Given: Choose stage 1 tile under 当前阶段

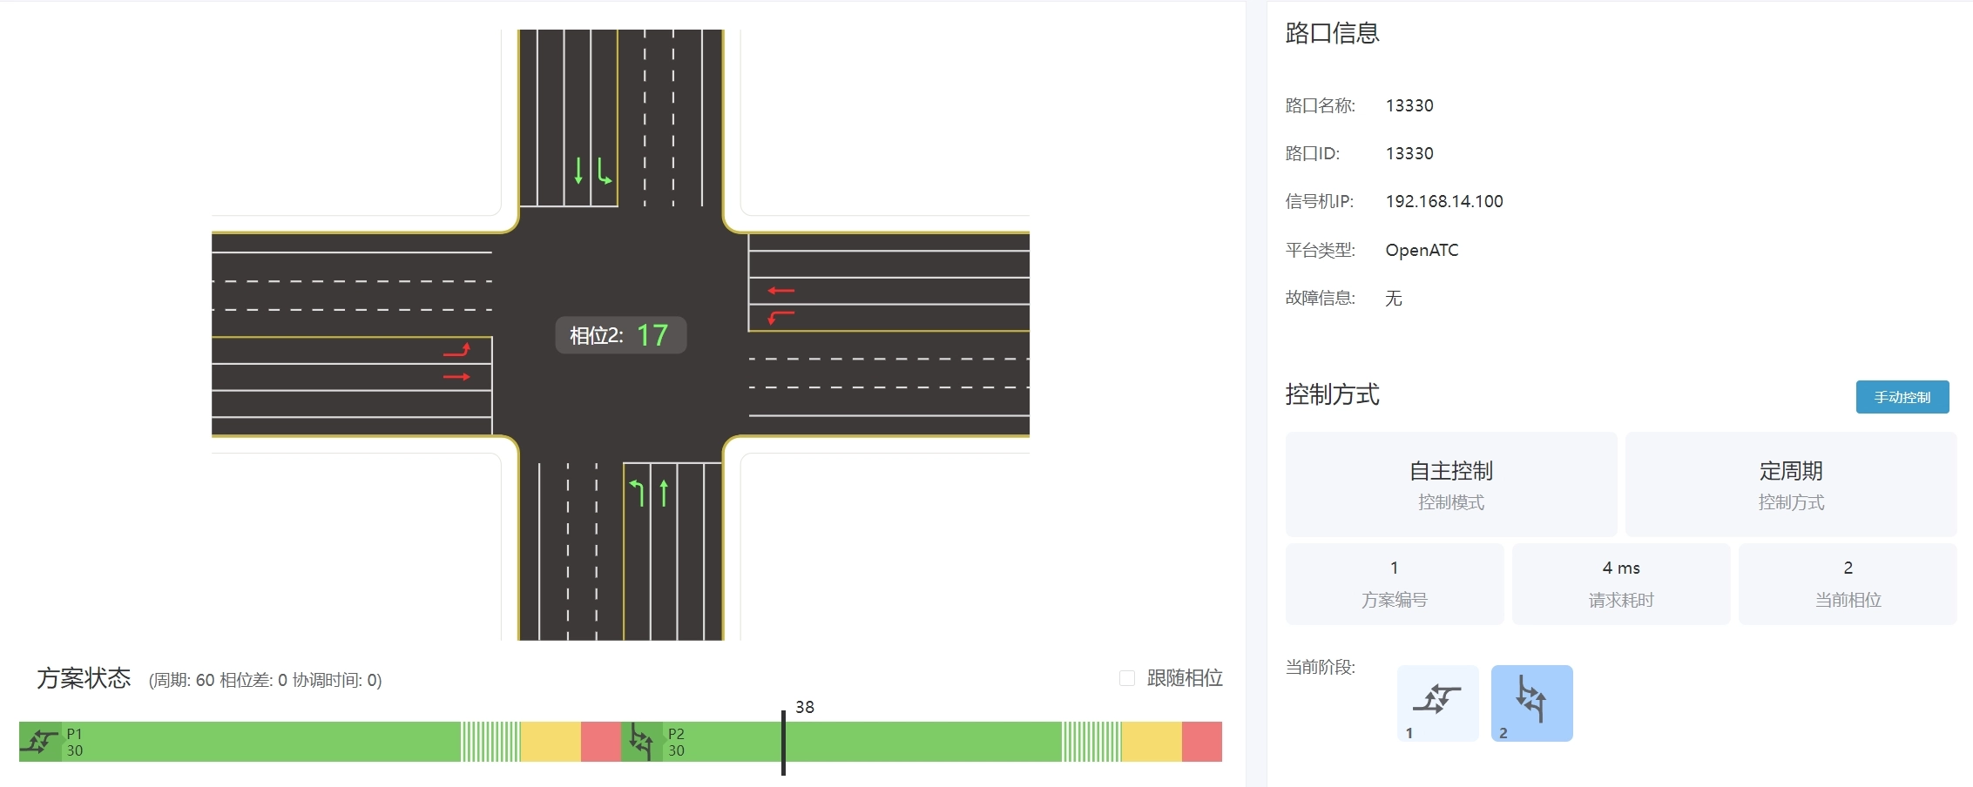Looking at the screenshot, I should click(x=1437, y=703).
